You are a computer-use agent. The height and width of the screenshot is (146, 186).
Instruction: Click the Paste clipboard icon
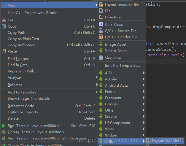click(x=4, y=51)
